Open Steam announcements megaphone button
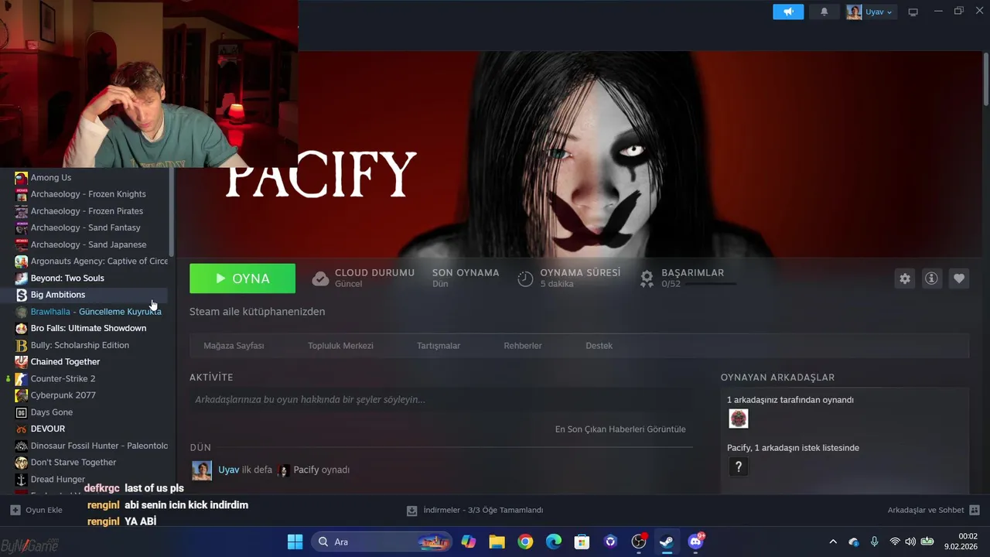 tap(788, 12)
